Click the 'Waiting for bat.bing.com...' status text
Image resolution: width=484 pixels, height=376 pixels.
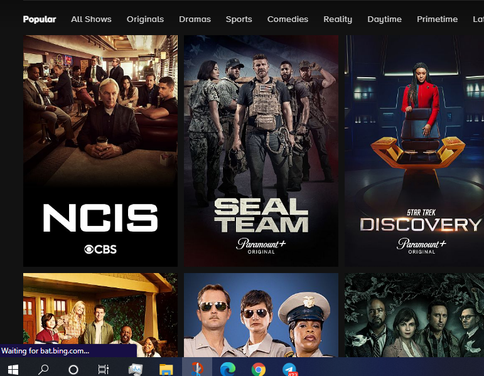[x=45, y=351]
